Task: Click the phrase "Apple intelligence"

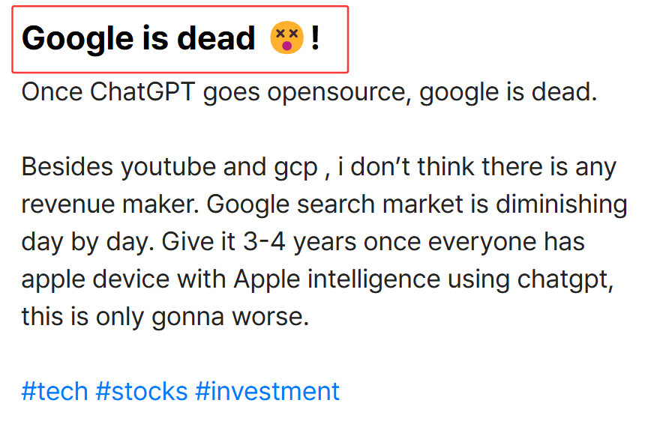Action: 337,280
